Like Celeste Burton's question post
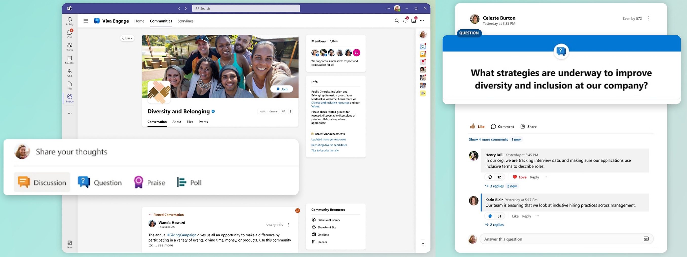This screenshot has width=687, height=257. [477, 127]
